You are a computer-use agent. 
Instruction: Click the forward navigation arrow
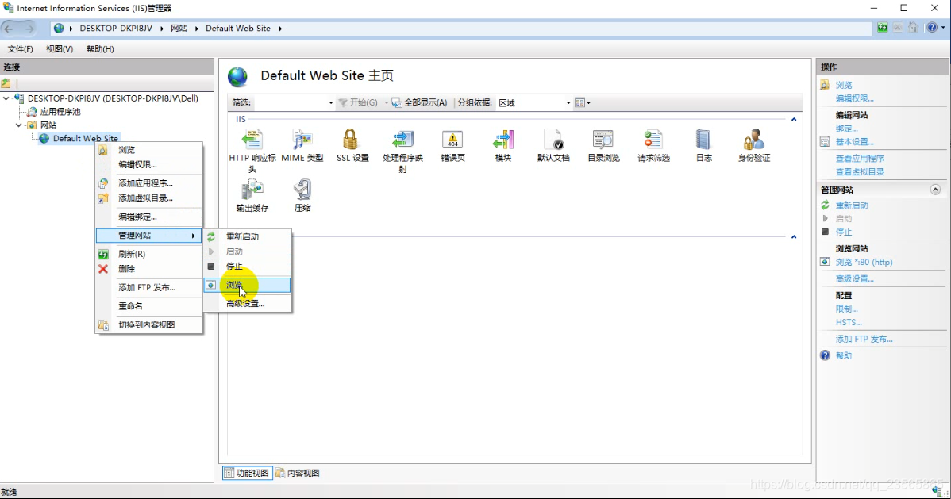[29, 29]
